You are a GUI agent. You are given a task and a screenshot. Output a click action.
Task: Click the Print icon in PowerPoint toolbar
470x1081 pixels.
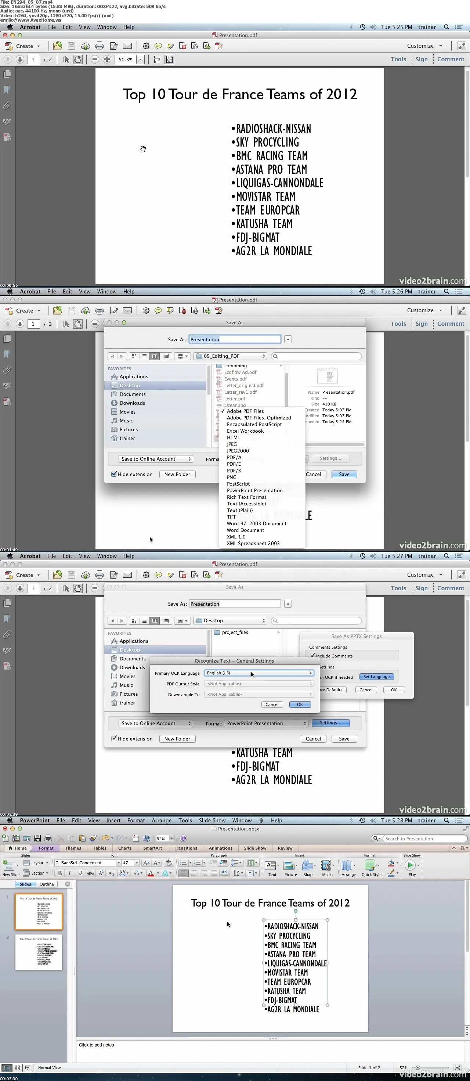click(48, 838)
